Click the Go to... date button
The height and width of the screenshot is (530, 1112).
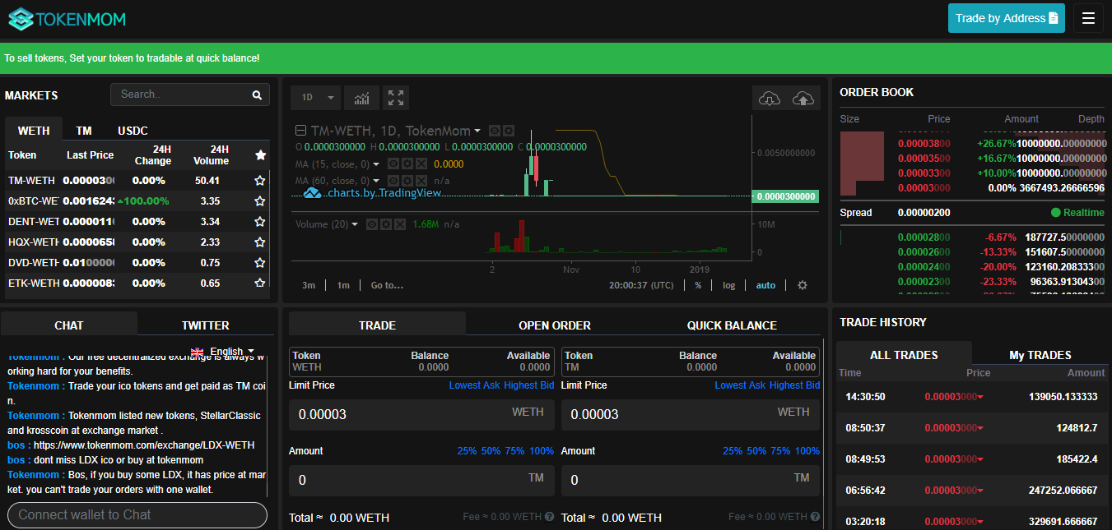387,285
